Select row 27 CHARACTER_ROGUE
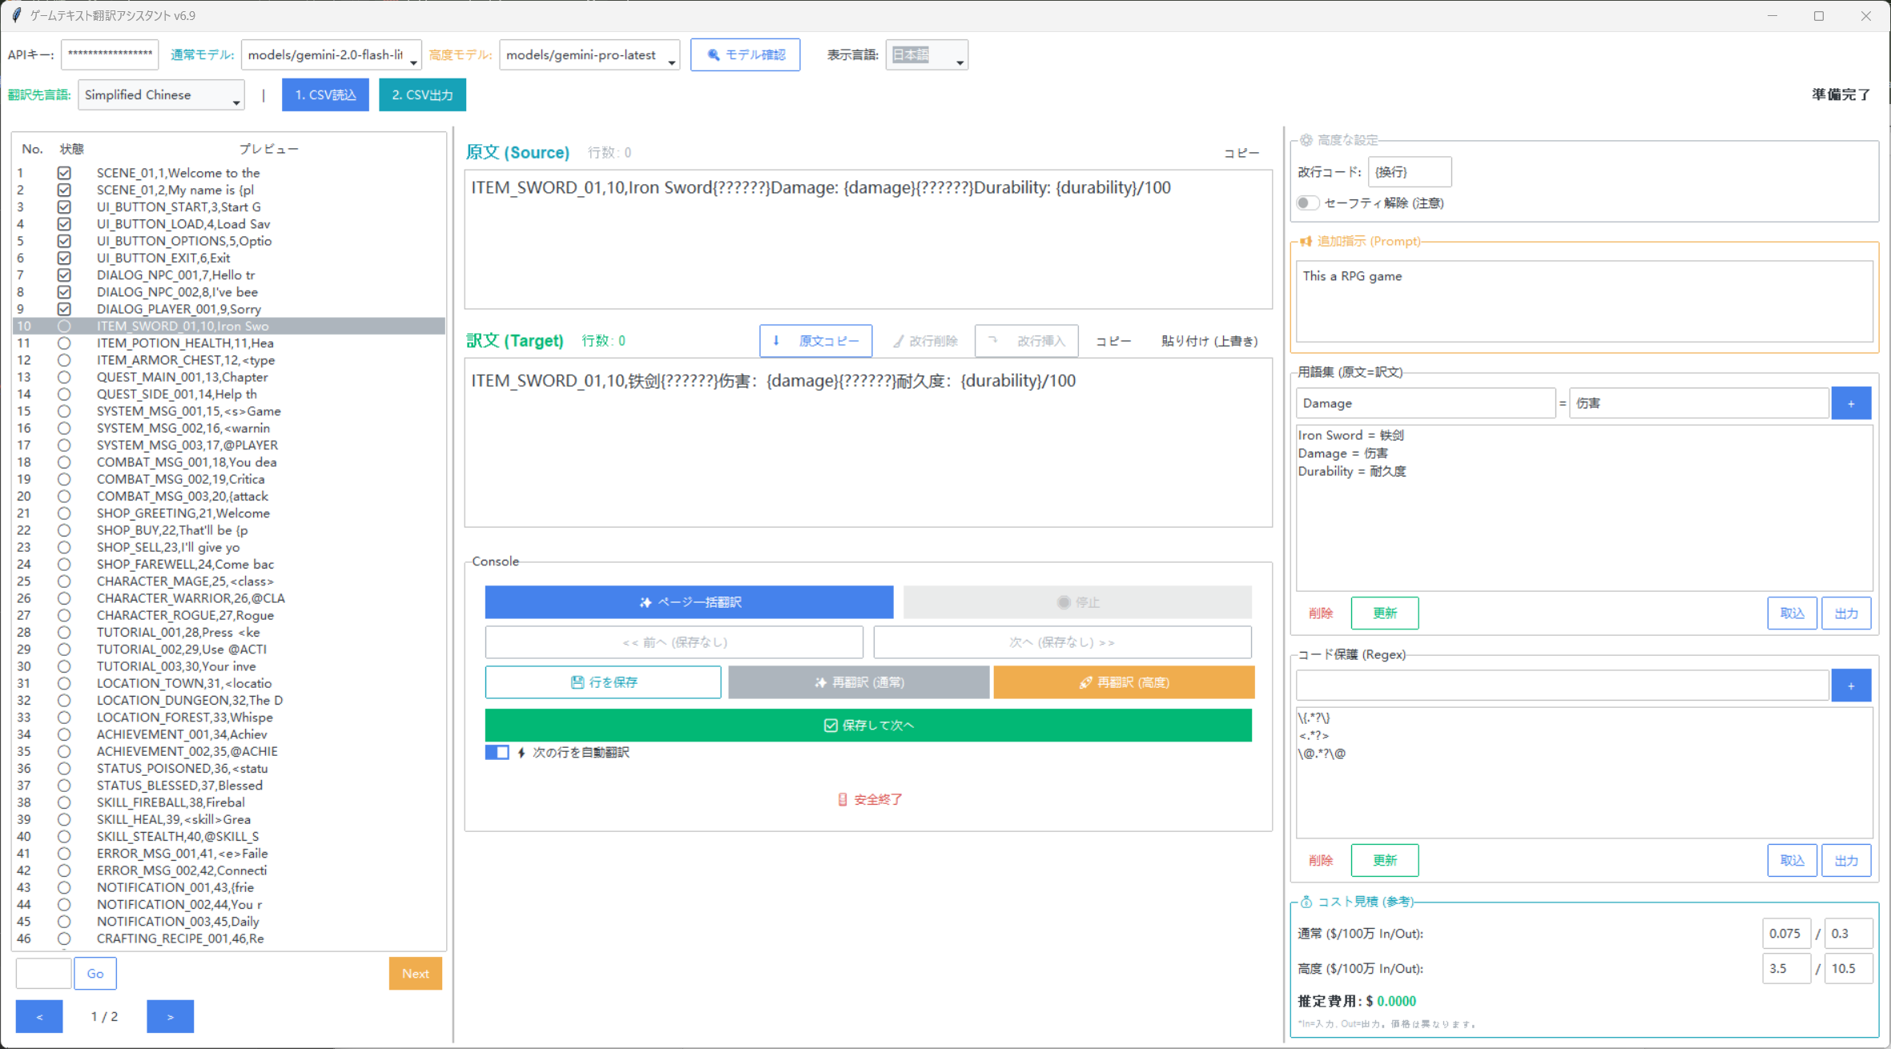The image size is (1891, 1049). 229,615
